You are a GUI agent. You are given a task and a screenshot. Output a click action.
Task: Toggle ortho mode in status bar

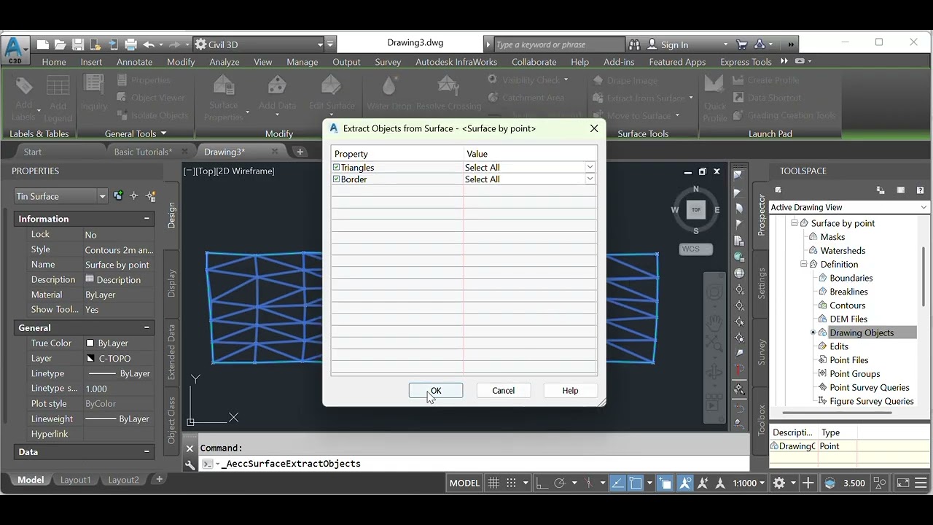542,483
